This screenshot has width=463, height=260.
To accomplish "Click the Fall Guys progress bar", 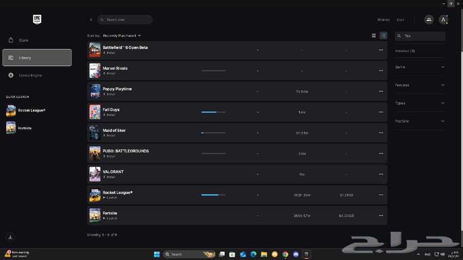I will (x=213, y=112).
